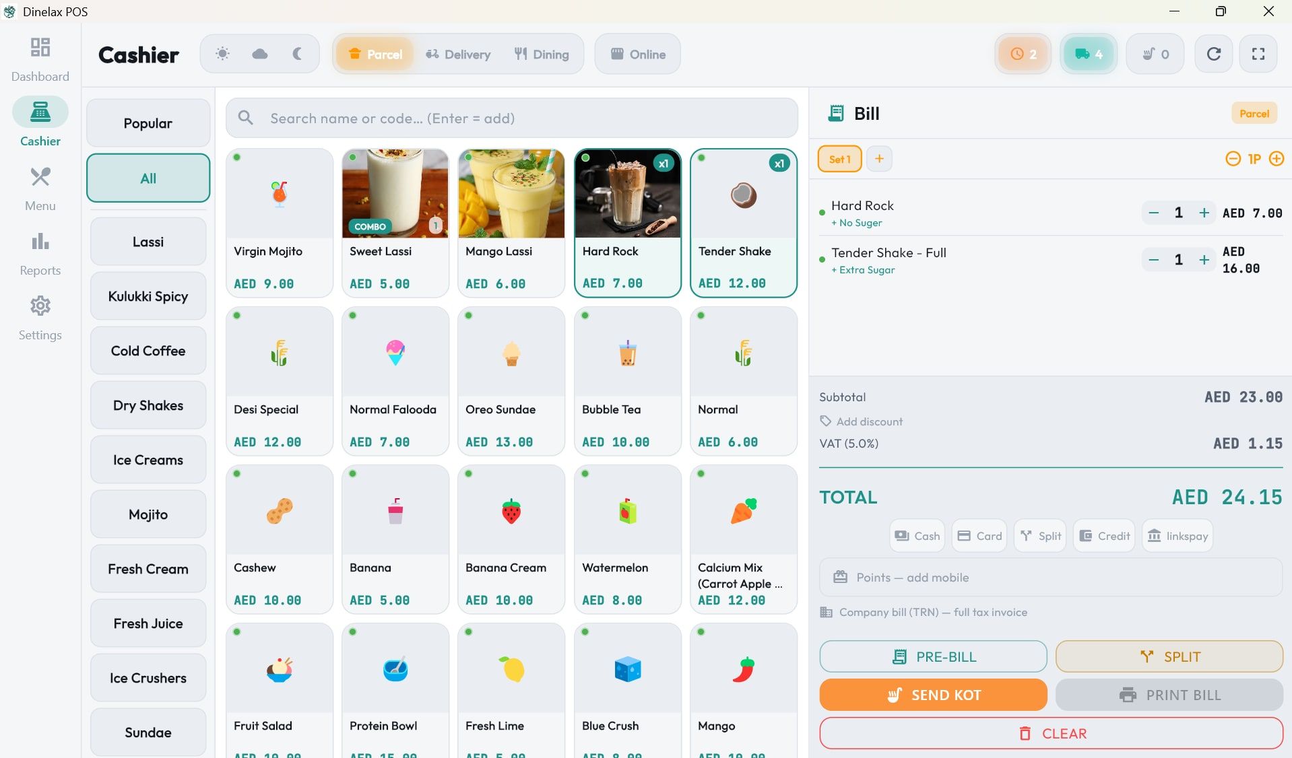Decrease person count with minus circle
This screenshot has width=1292, height=758.
click(1233, 159)
